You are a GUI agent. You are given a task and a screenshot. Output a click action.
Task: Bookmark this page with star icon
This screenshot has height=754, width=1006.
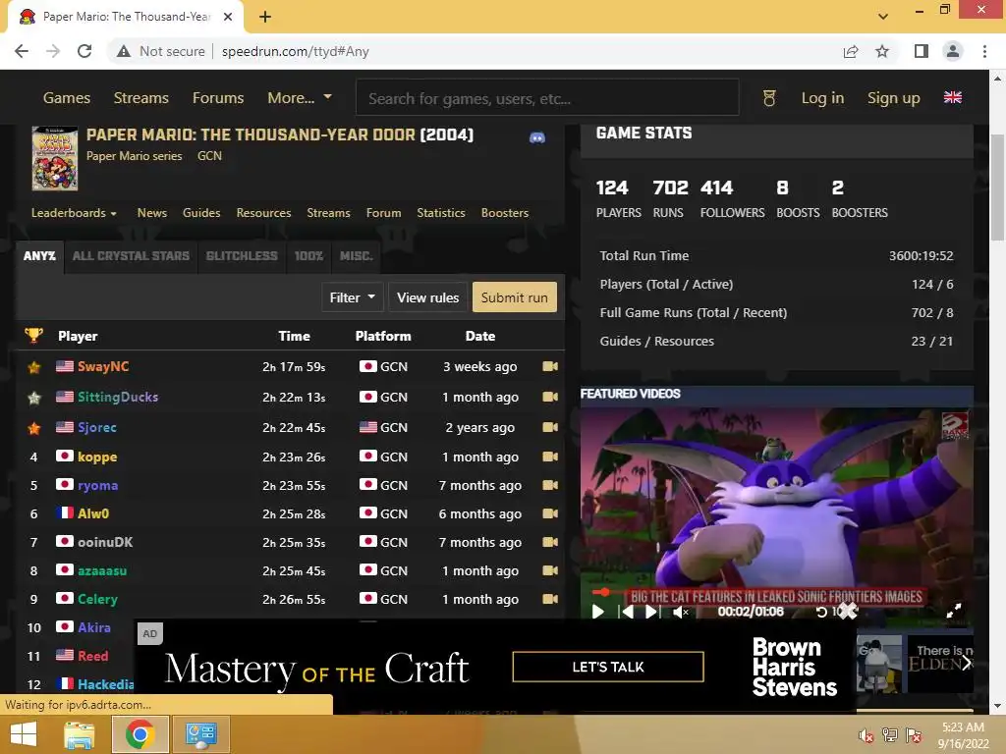tap(882, 51)
